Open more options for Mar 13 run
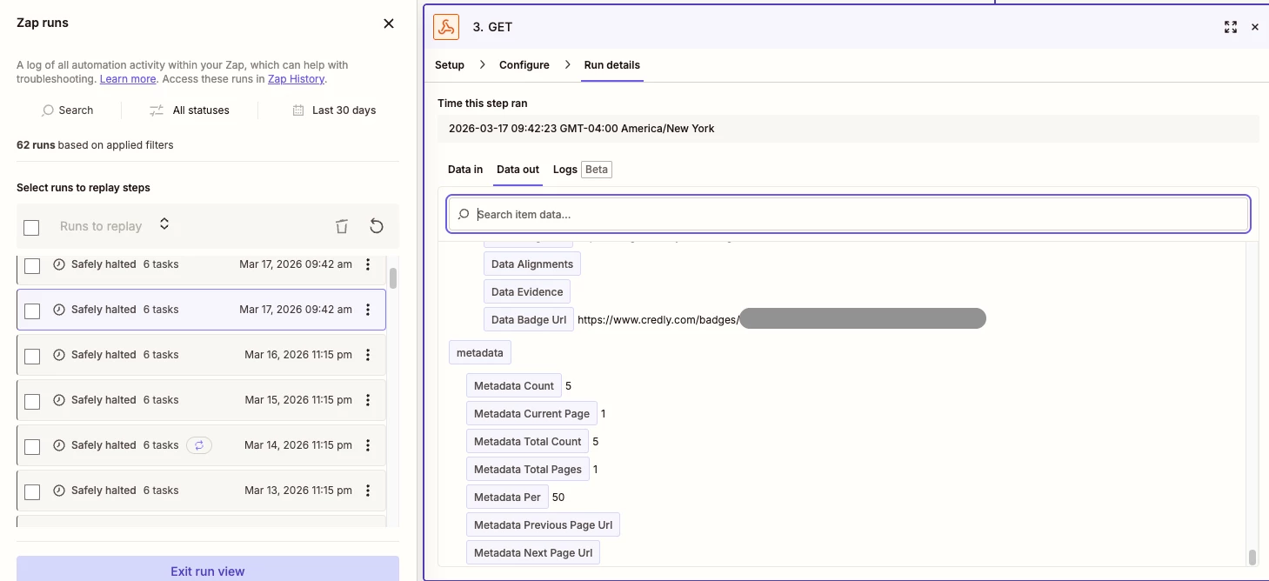Viewport: 1269px width, 581px height. [368, 491]
